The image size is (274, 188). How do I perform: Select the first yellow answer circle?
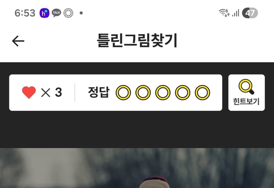(x=123, y=93)
